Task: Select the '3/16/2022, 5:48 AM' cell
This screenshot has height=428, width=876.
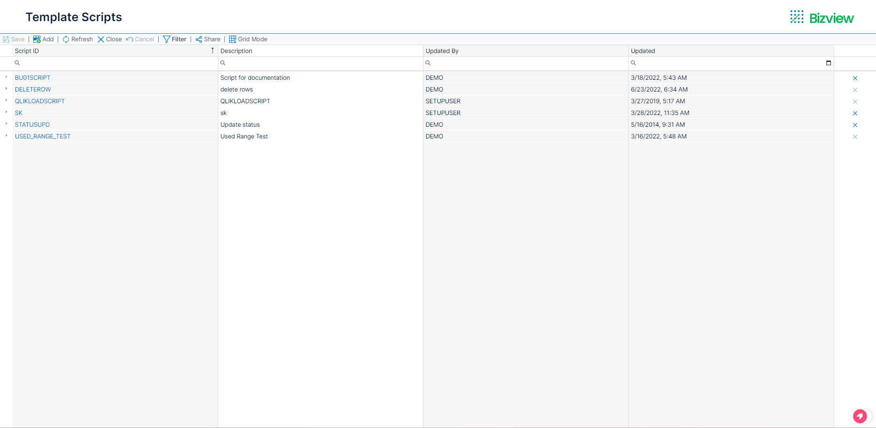Action: pyautogui.click(x=731, y=137)
